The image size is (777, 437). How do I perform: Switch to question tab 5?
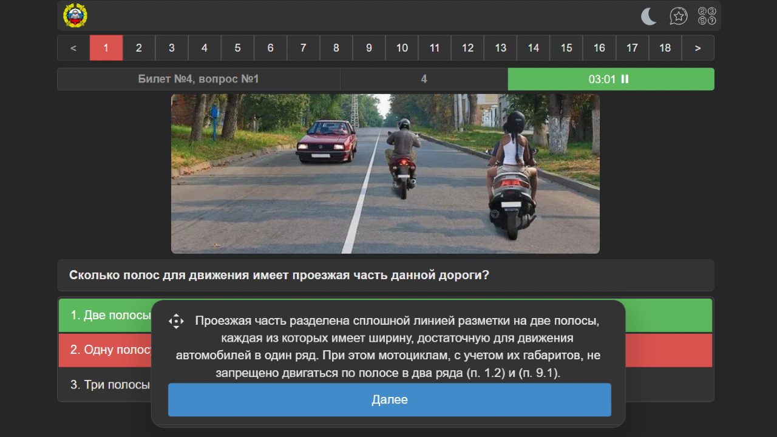(237, 47)
